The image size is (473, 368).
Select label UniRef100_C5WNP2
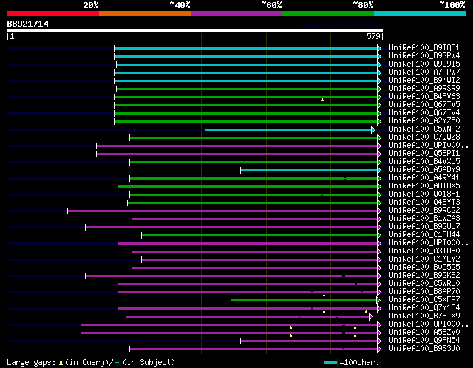coord(424,129)
